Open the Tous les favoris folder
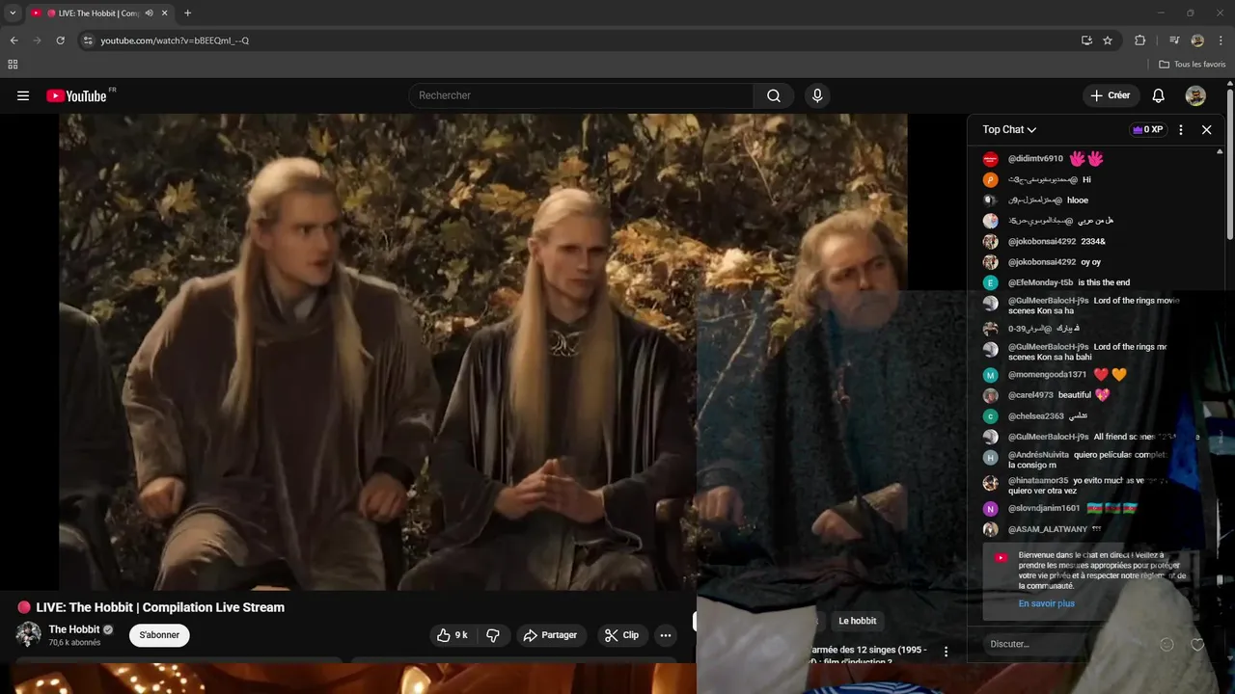Screen dimensions: 1235x694 coord(1193,65)
